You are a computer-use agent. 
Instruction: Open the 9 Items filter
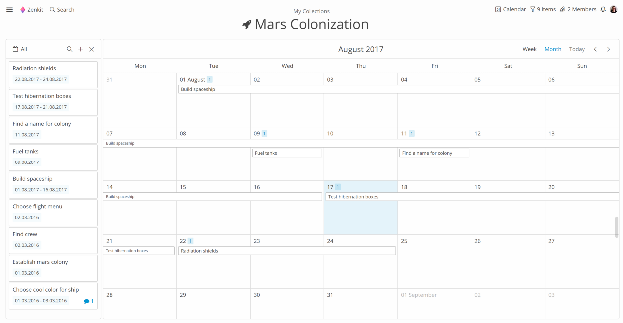543,9
